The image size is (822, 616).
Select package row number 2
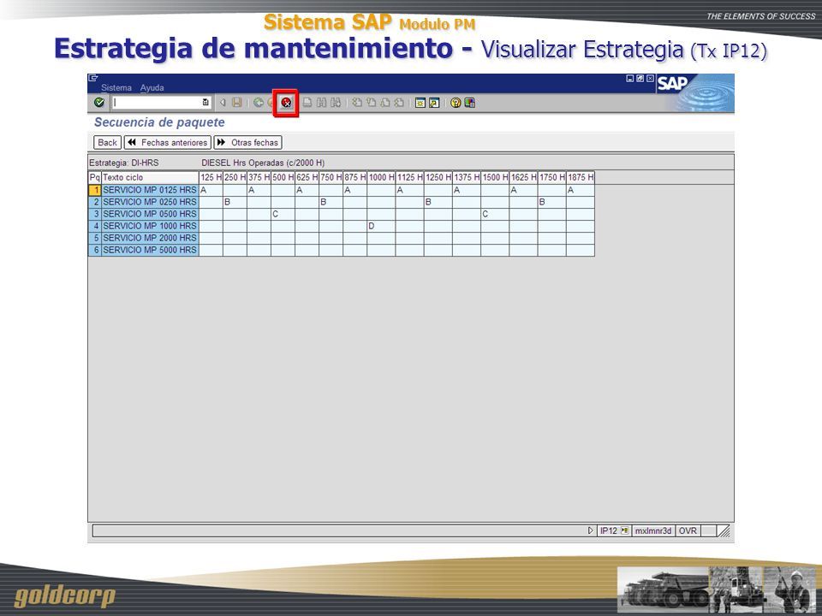(x=95, y=202)
